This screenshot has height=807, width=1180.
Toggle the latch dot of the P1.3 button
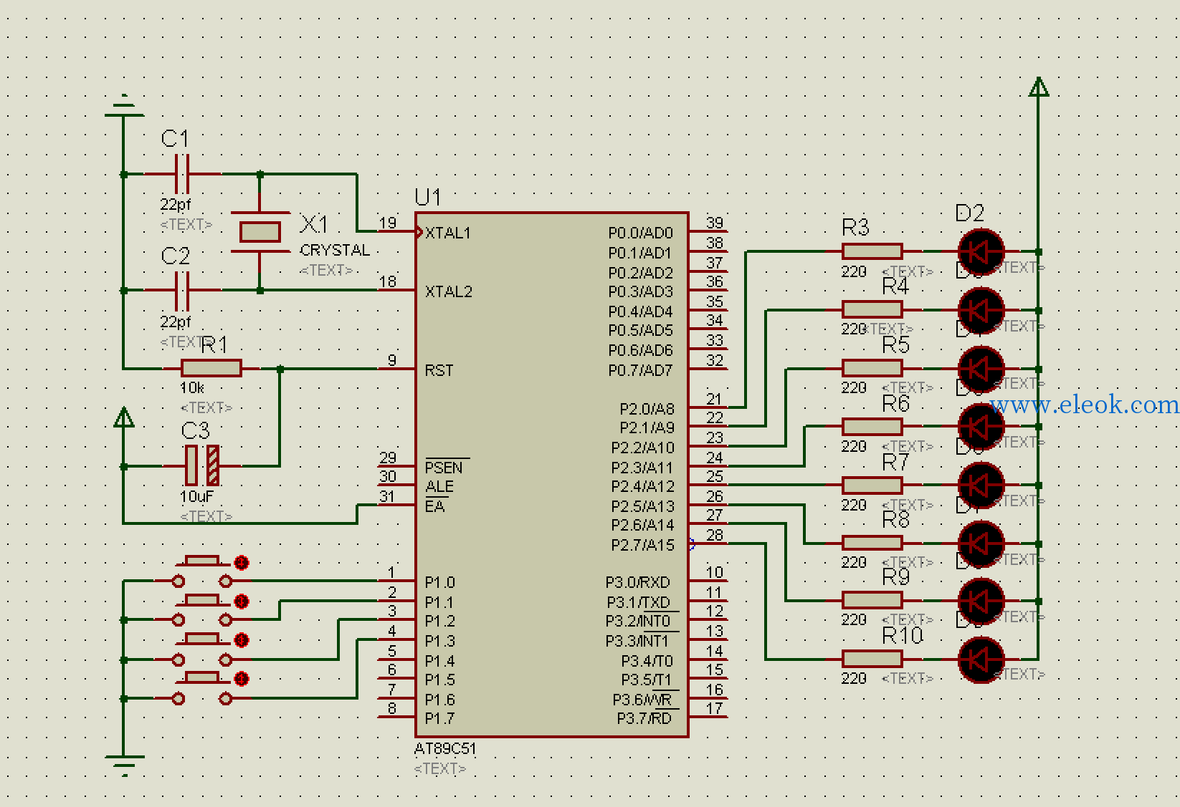[242, 678]
